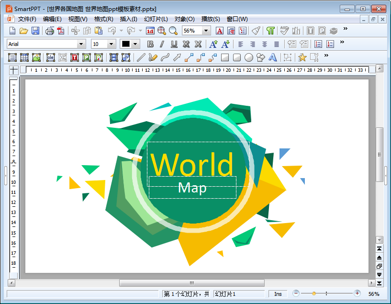Toggle Italic text formatting

(162, 44)
